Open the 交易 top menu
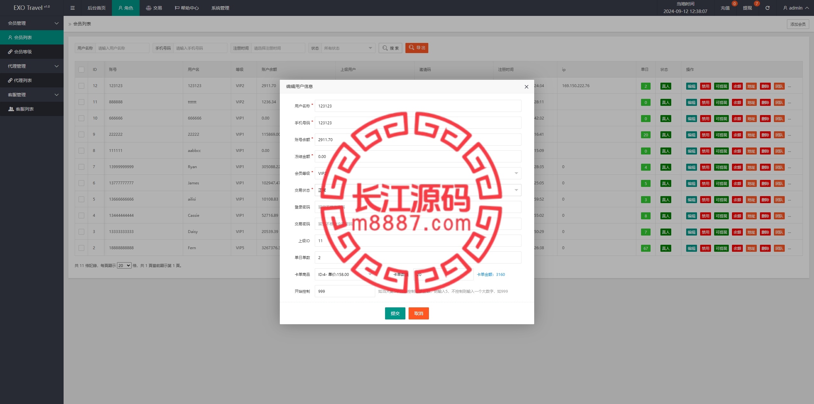The image size is (814, 404). pyautogui.click(x=154, y=8)
